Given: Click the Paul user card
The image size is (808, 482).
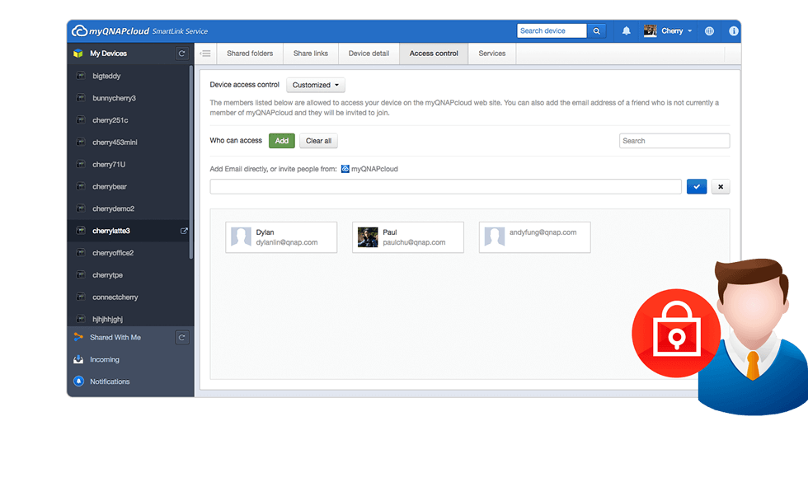Looking at the screenshot, I should 407,237.
